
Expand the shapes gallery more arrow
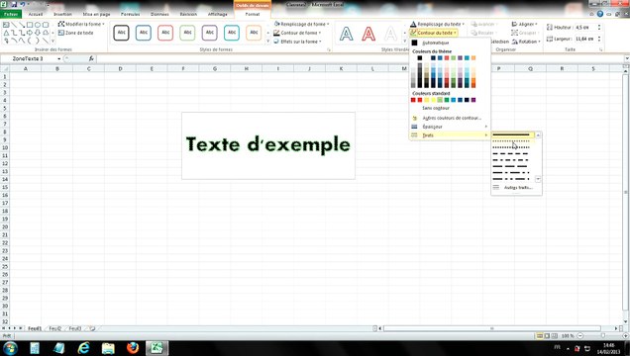(x=52, y=41)
